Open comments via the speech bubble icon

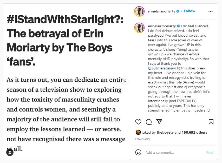click(x=149, y=122)
